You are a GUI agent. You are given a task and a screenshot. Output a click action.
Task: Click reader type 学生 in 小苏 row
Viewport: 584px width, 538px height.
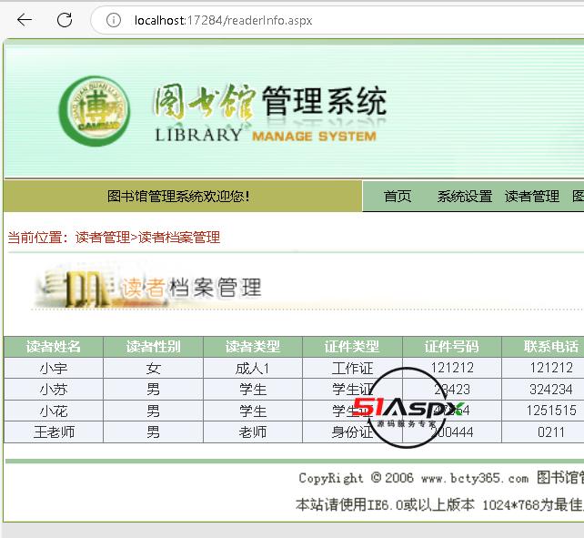point(253,390)
